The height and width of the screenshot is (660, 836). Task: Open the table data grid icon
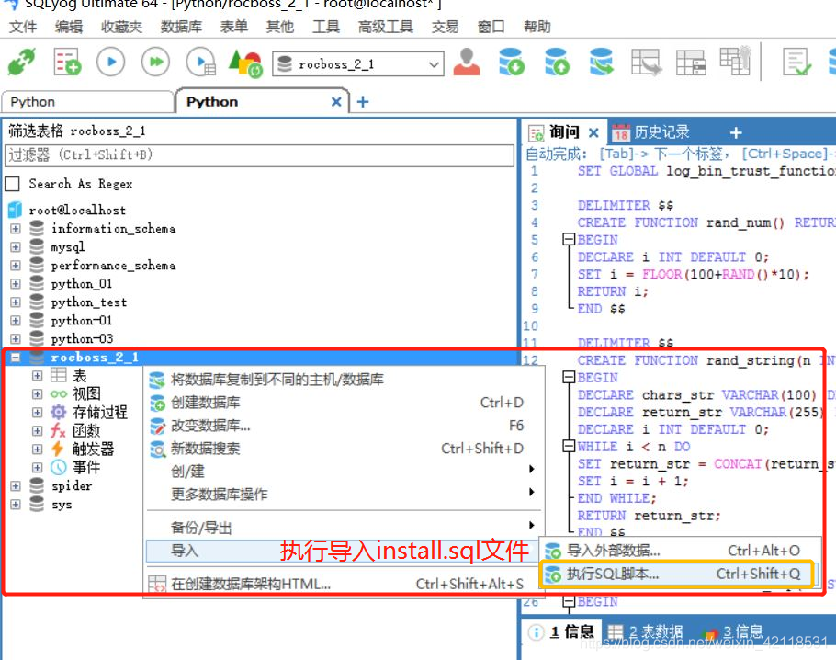coord(691,62)
